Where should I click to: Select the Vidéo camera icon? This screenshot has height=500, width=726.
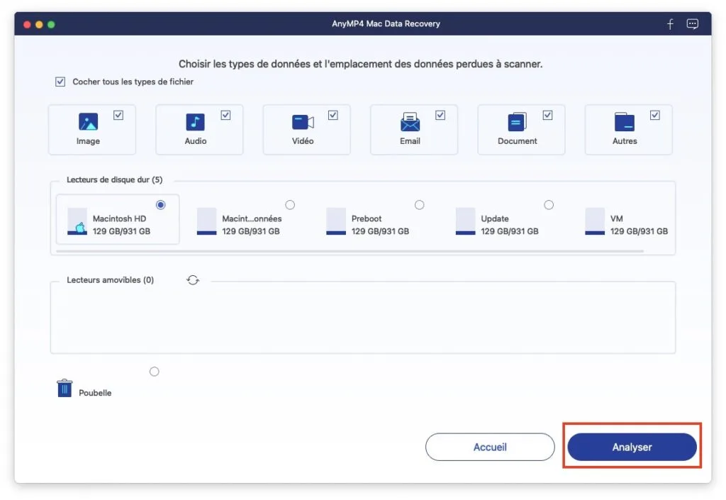[303, 122]
